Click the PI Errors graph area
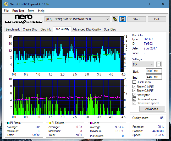The image size is (171, 141). pos(68,54)
